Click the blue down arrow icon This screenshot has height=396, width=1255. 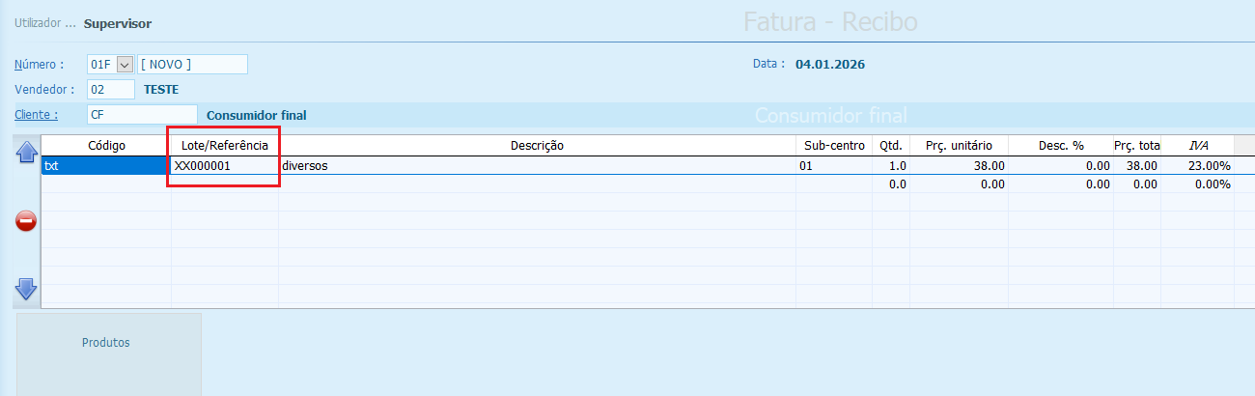tap(26, 288)
